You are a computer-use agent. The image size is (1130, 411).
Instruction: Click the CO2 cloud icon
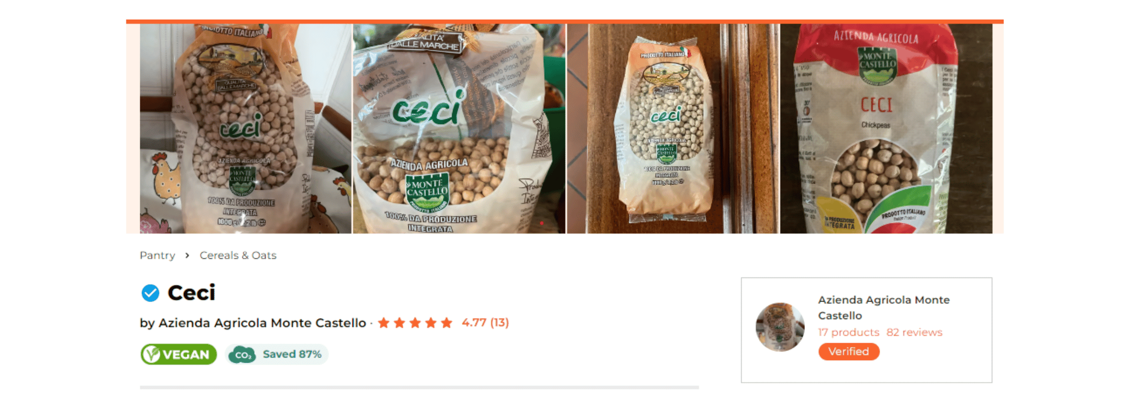pyautogui.click(x=242, y=354)
